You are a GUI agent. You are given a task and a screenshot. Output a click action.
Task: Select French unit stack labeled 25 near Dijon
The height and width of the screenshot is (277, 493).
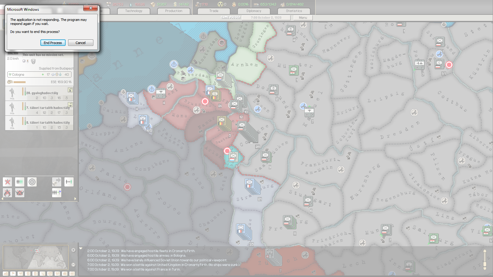click(x=244, y=232)
